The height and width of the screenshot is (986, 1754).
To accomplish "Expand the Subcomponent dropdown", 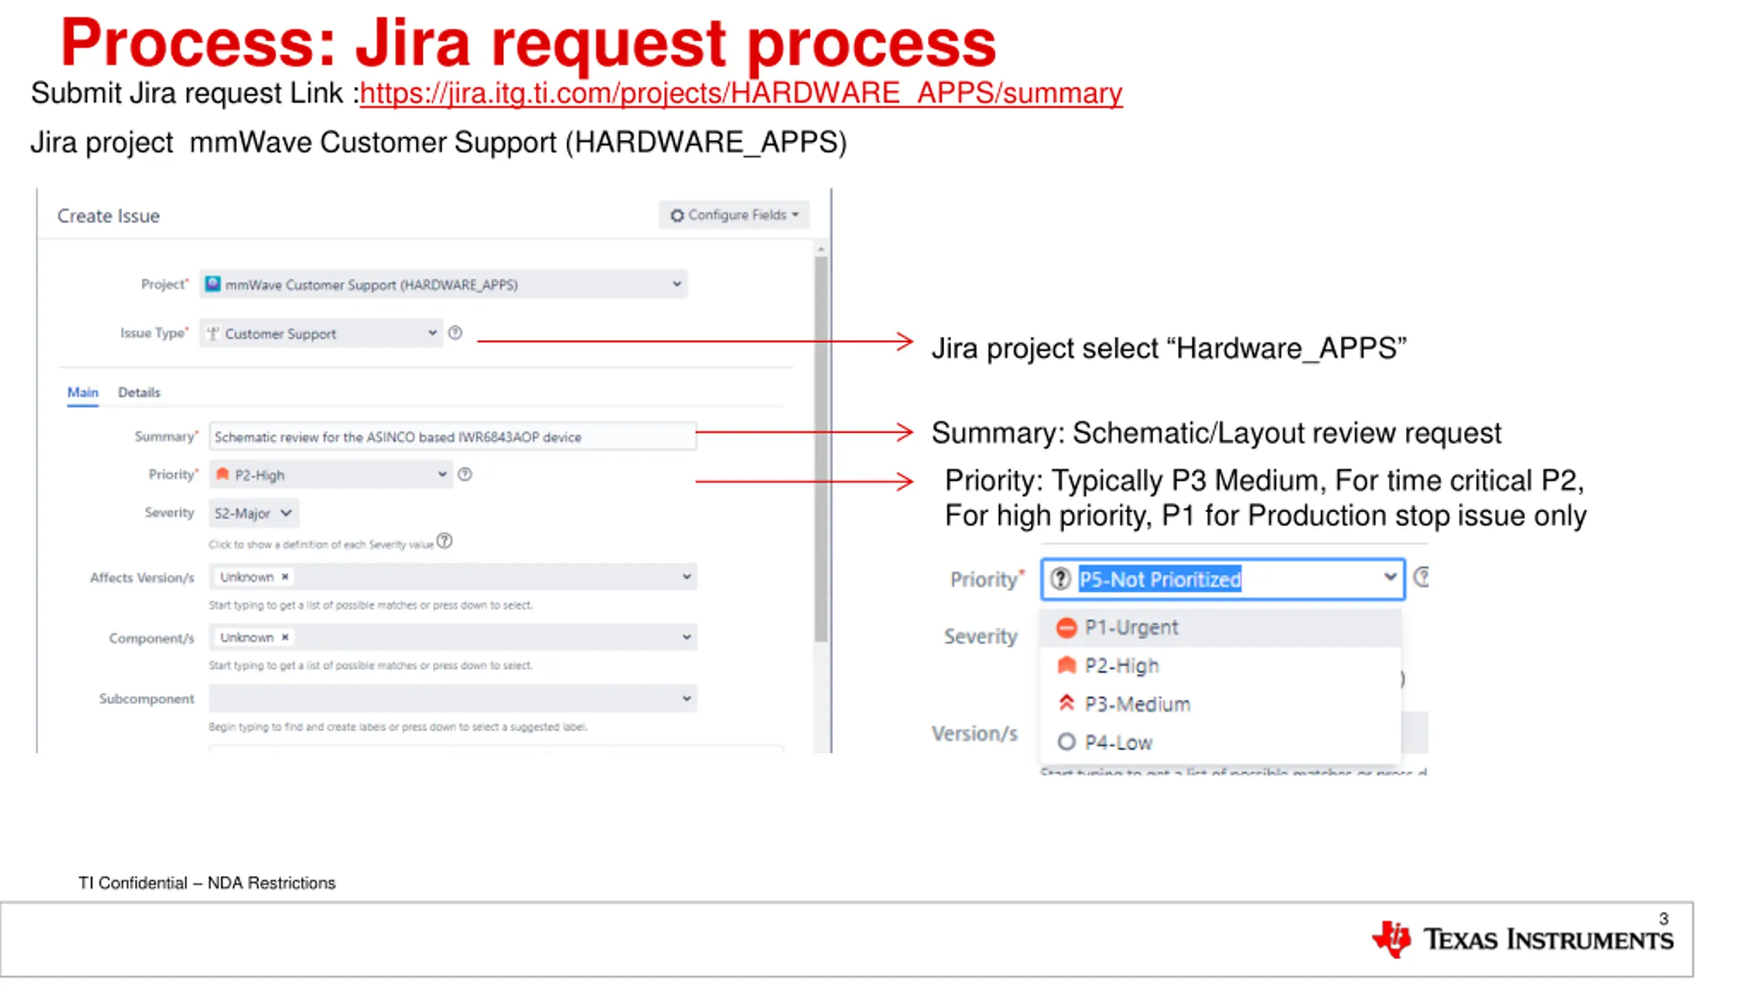I will coord(452,698).
